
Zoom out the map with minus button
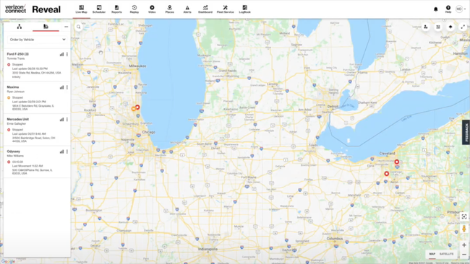click(464, 254)
